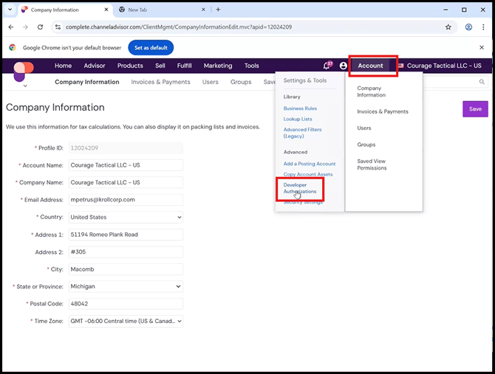Reload the page using the refresh icon

pyautogui.click(x=41, y=27)
